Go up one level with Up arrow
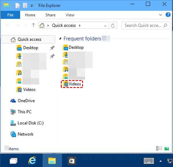Viewport: 173px width, 167px height. tap(33, 25)
